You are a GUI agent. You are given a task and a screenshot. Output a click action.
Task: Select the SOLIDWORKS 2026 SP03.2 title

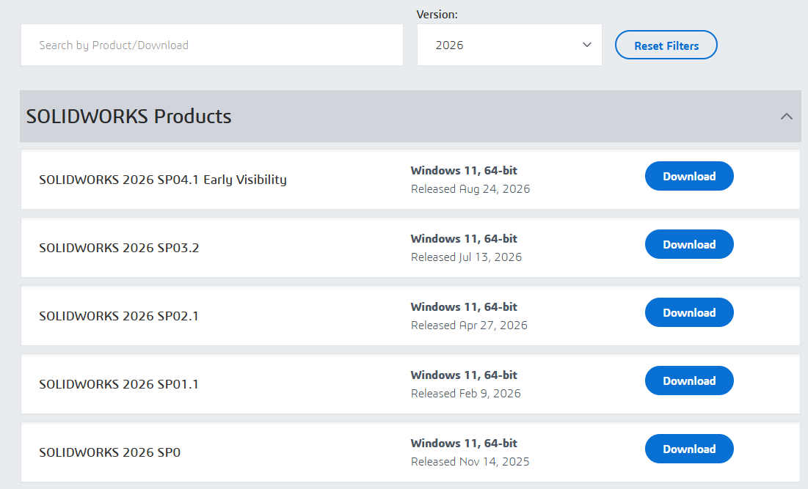coord(119,248)
